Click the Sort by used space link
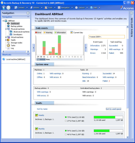Image resolution: width=135 pixels, height=143 pixels. pyautogui.click(x=113, y=109)
